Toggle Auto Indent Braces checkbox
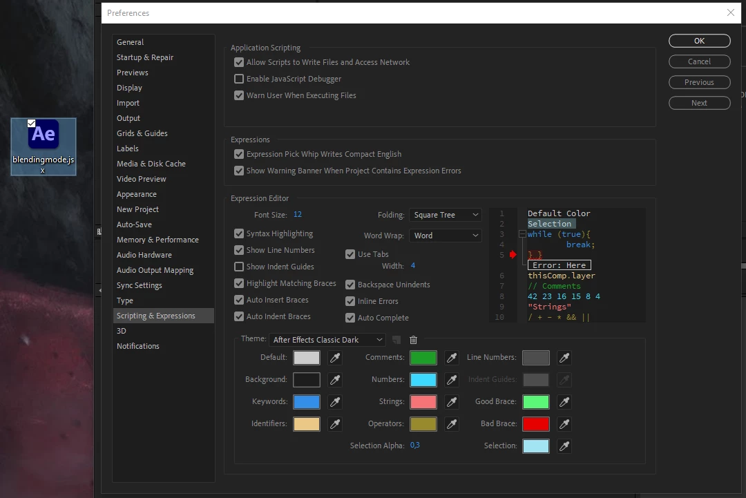 239,317
